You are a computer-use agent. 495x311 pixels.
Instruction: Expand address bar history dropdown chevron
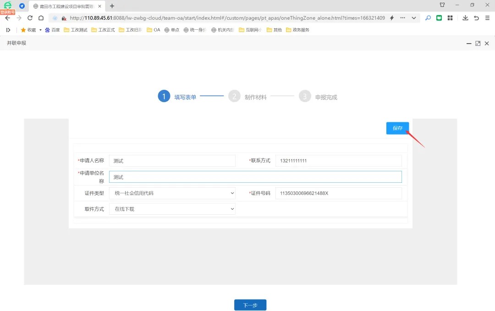click(x=414, y=18)
